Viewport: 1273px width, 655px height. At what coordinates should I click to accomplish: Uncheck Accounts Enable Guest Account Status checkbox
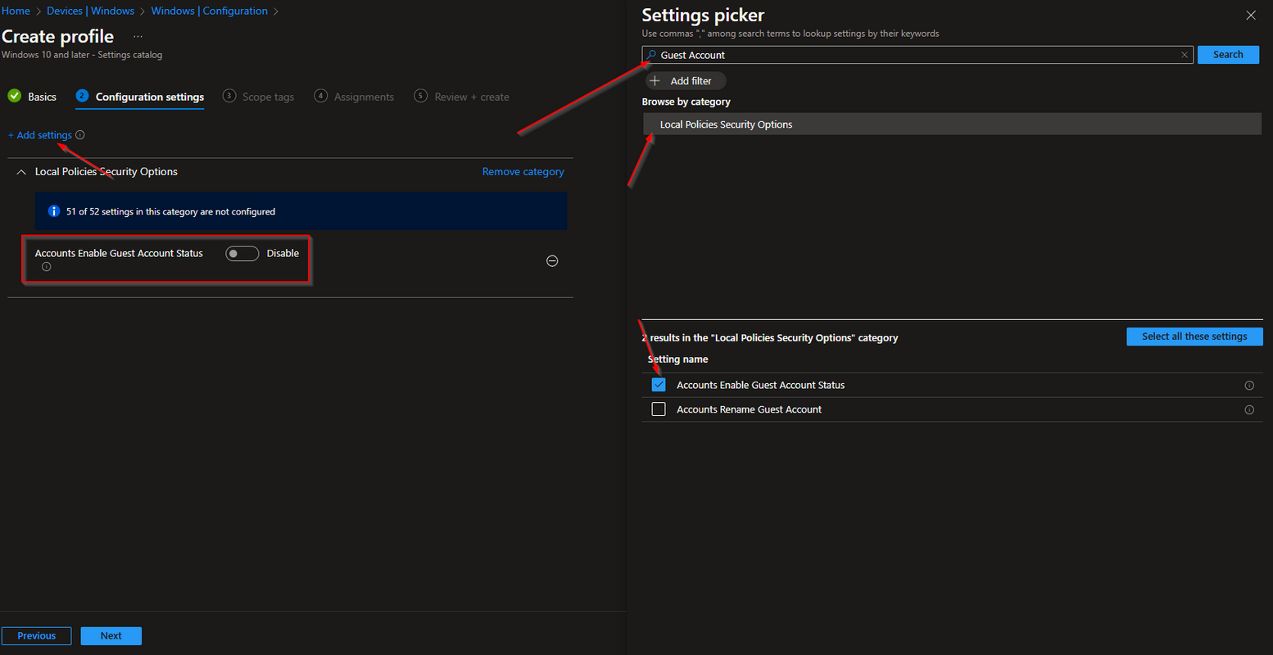coord(659,385)
